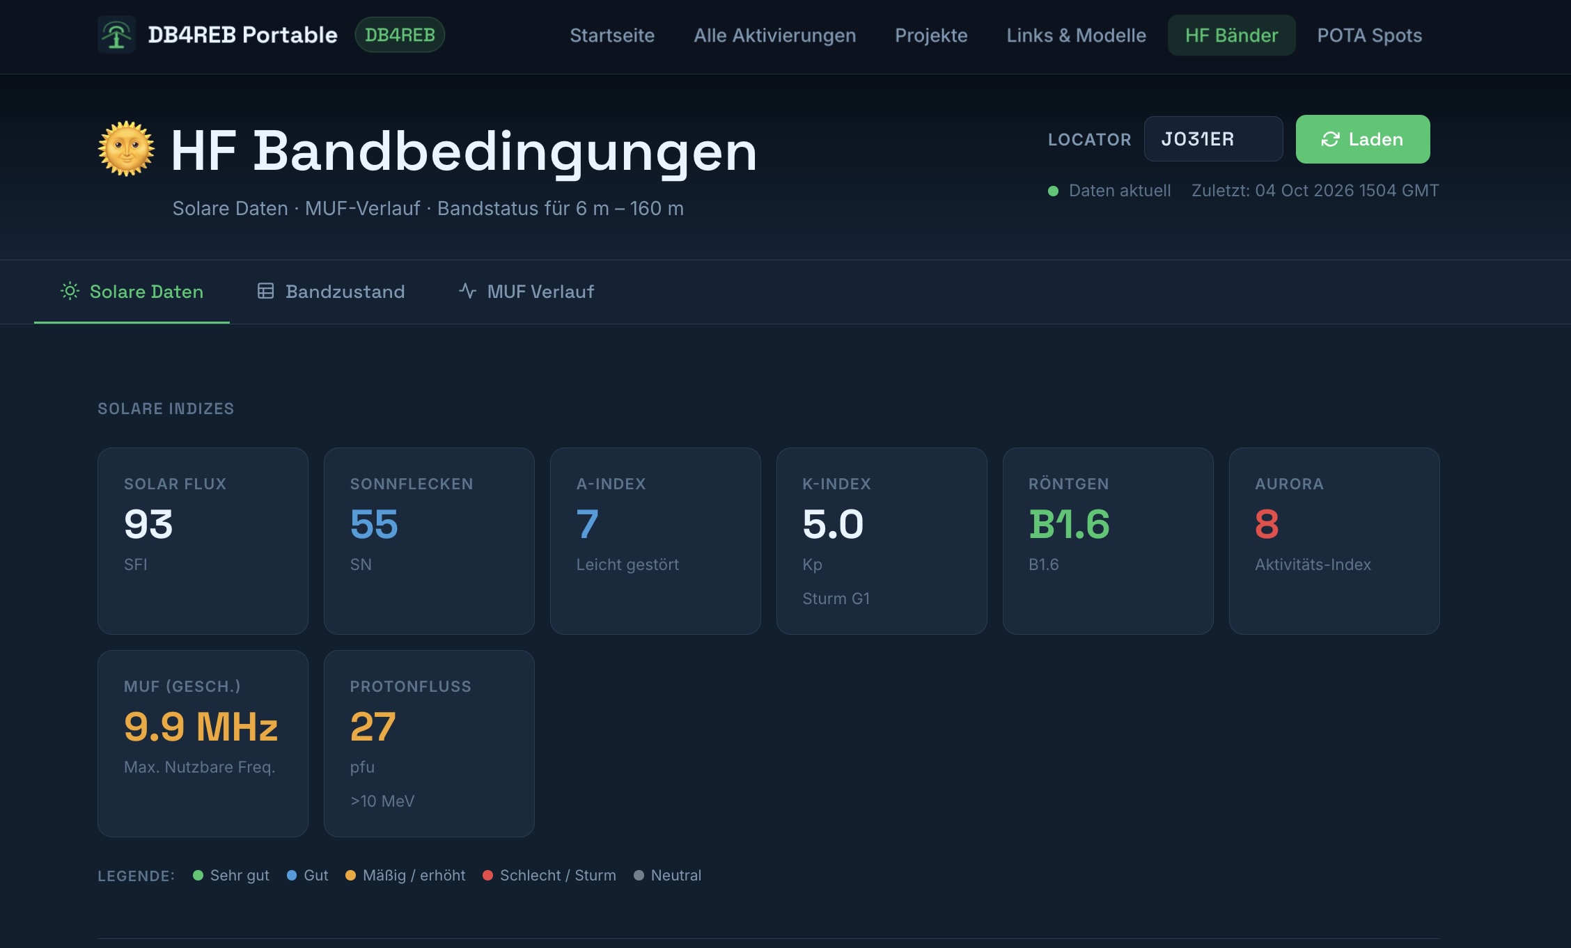Click the blue Gut legend dot
This screenshot has height=948, width=1571.
(292, 876)
